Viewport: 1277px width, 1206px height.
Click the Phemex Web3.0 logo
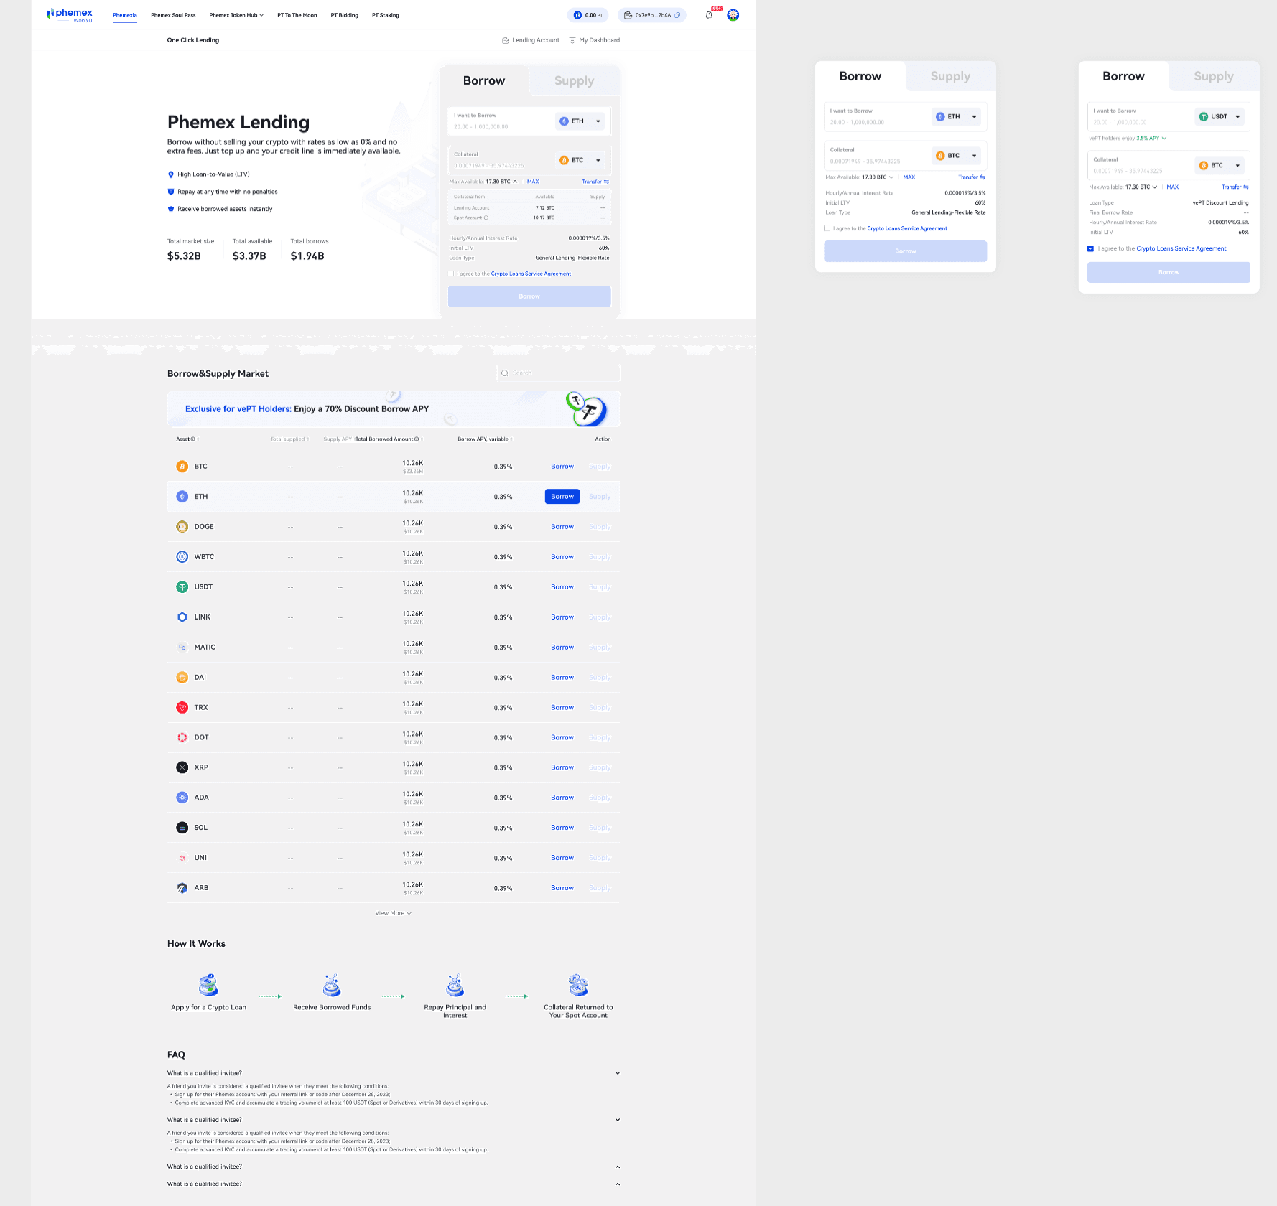pos(70,15)
